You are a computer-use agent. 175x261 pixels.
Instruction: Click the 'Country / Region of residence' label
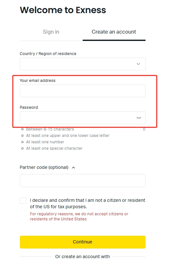pyautogui.click(x=48, y=54)
